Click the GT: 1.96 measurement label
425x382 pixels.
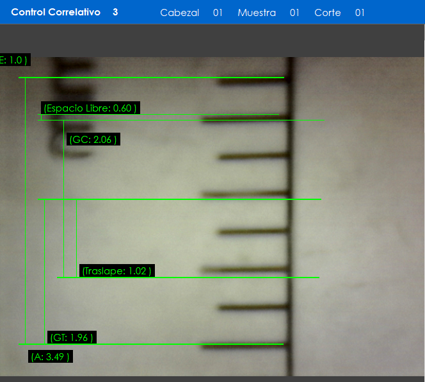coord(72,337)
